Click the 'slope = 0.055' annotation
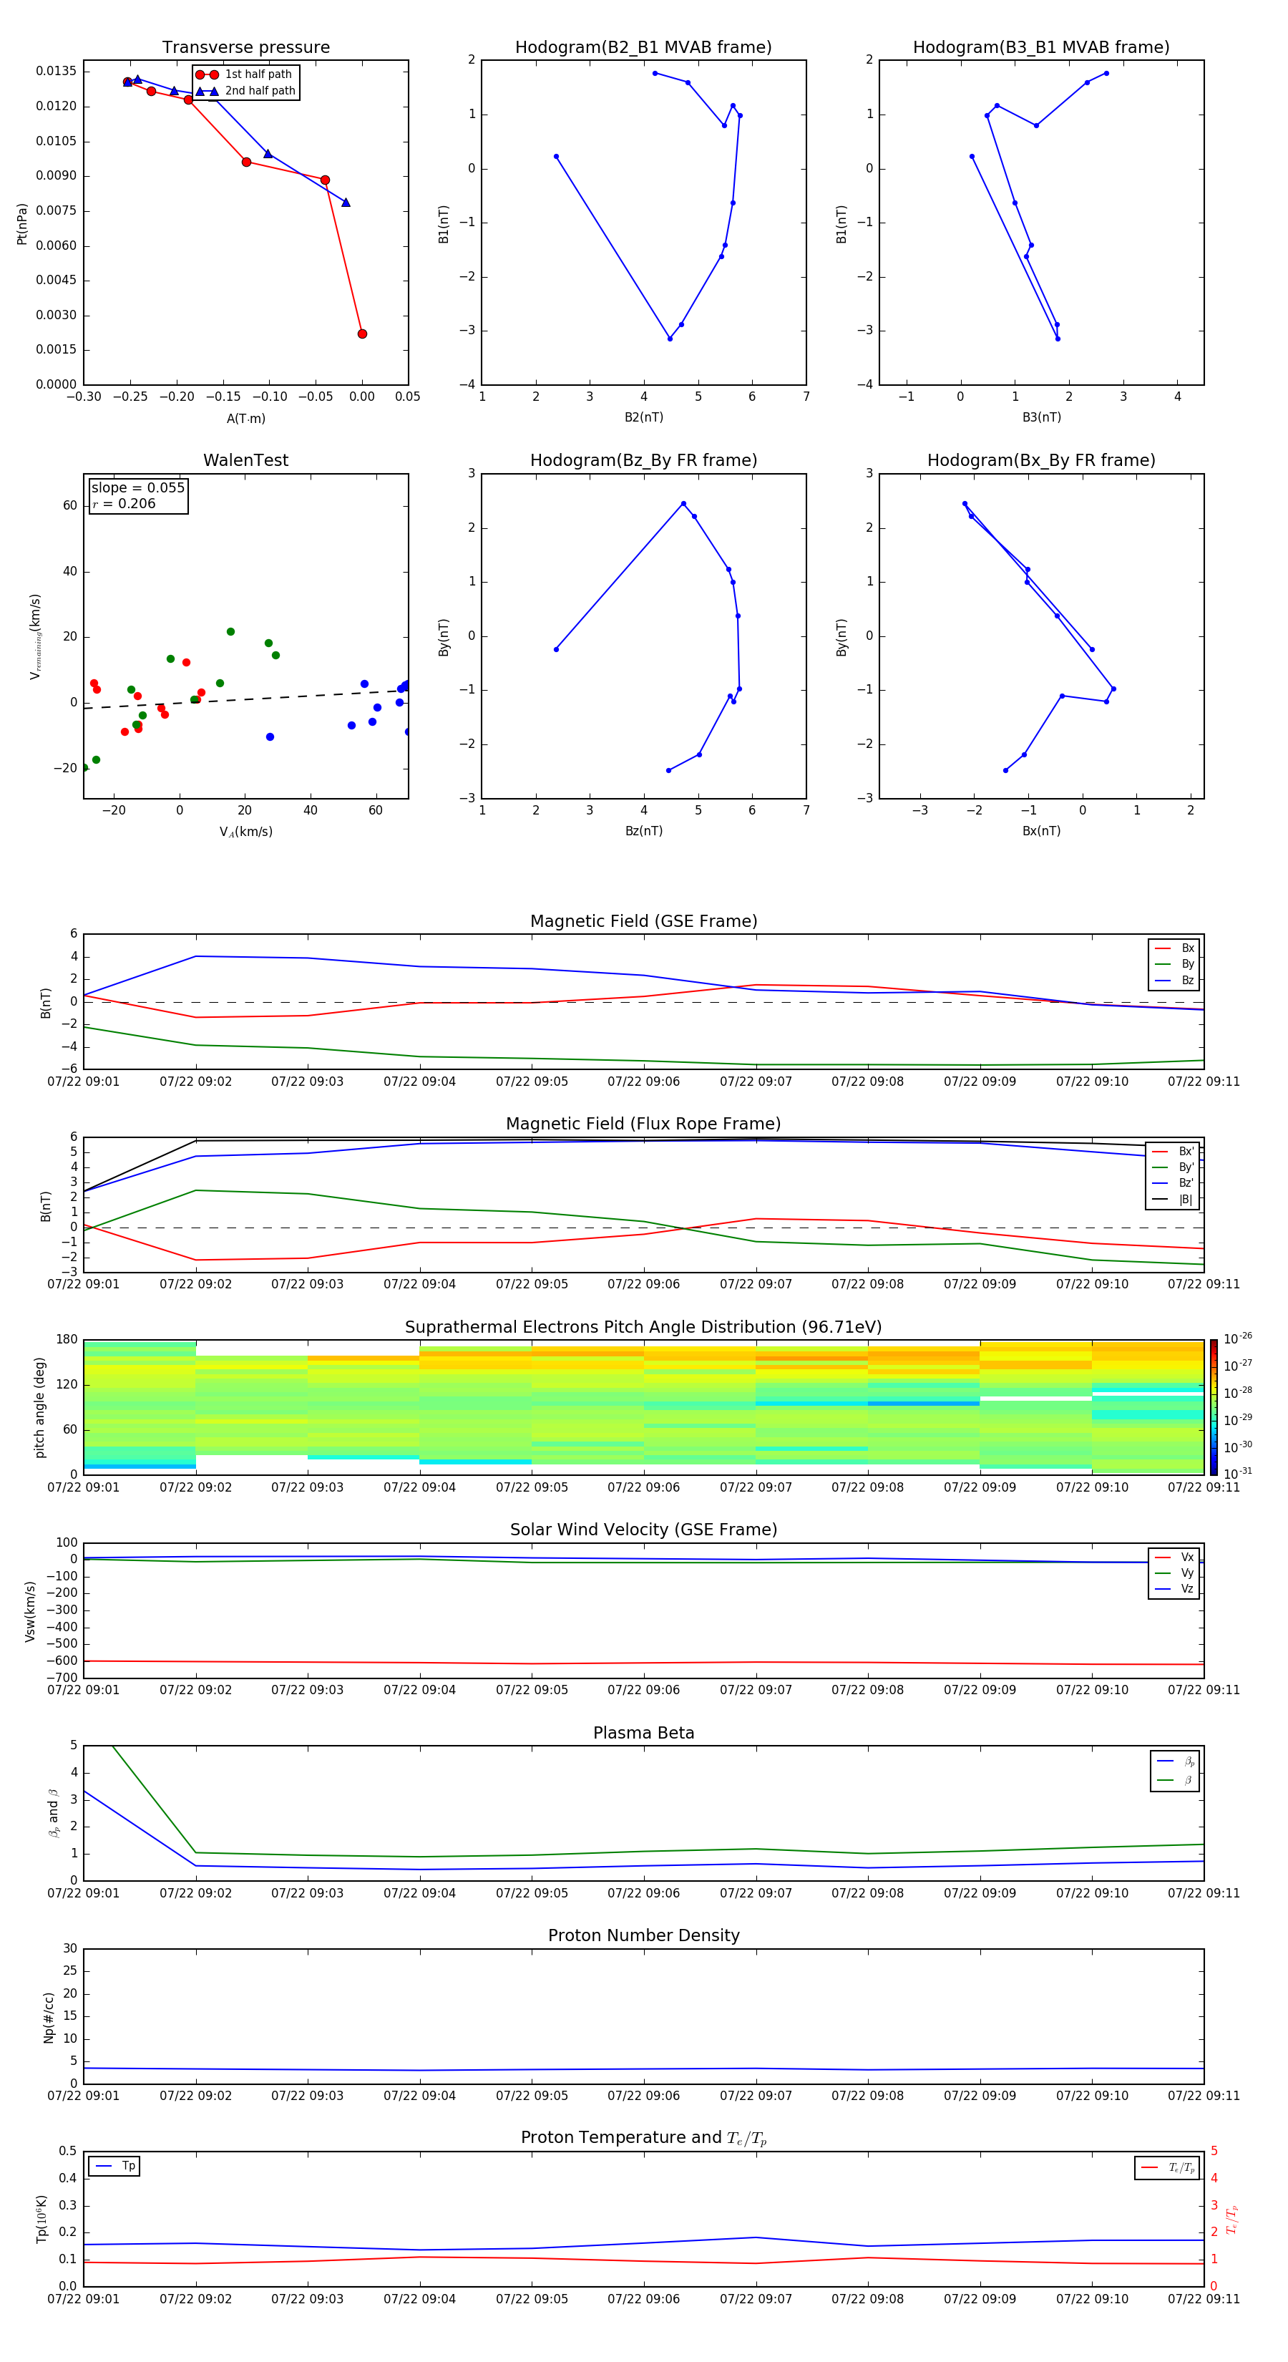The image size is (1288, 2362). pos(137,488)
